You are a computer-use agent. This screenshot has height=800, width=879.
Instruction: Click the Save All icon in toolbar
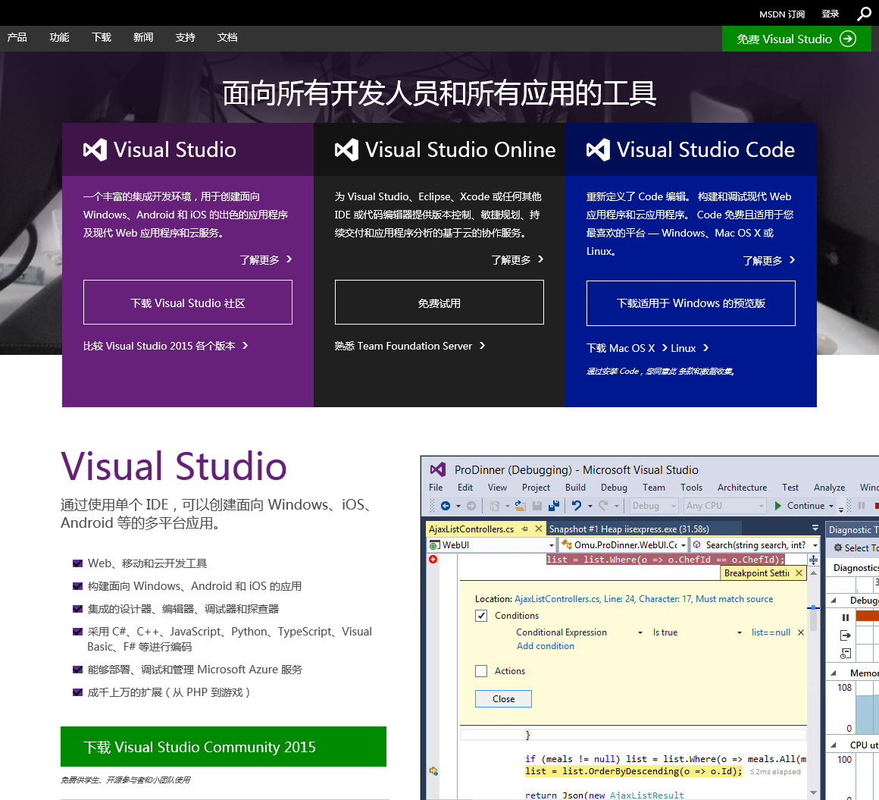click(x=553, y=506)
